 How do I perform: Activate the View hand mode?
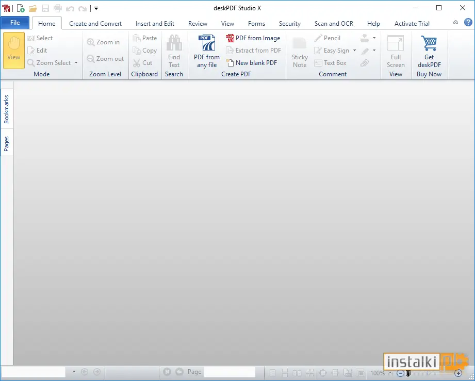pos(13,51)
